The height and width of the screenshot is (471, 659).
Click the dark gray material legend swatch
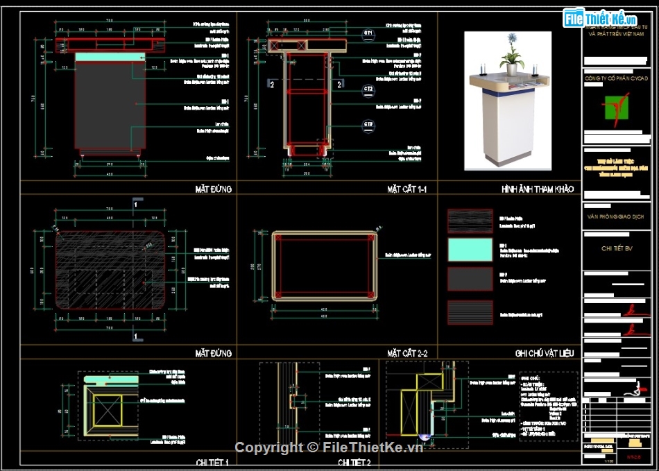pos(470,279)
